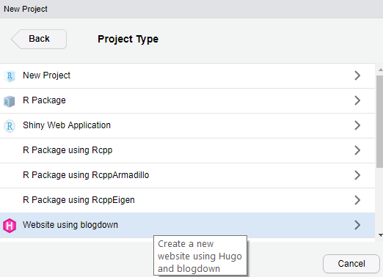Click the R Package cube icon
The image size is (383, 277).
(x=10, y=101)
